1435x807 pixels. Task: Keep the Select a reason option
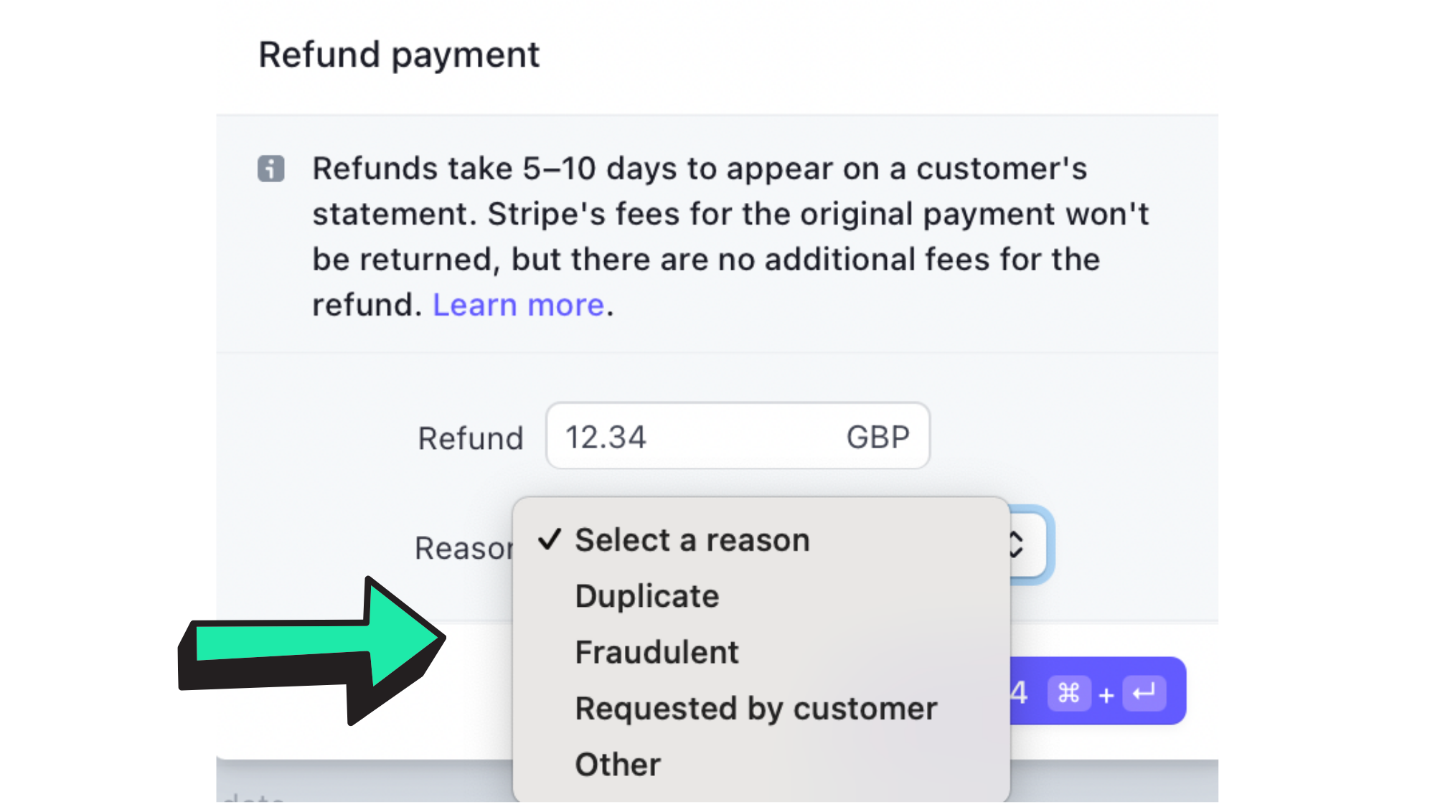click(692, 540)
